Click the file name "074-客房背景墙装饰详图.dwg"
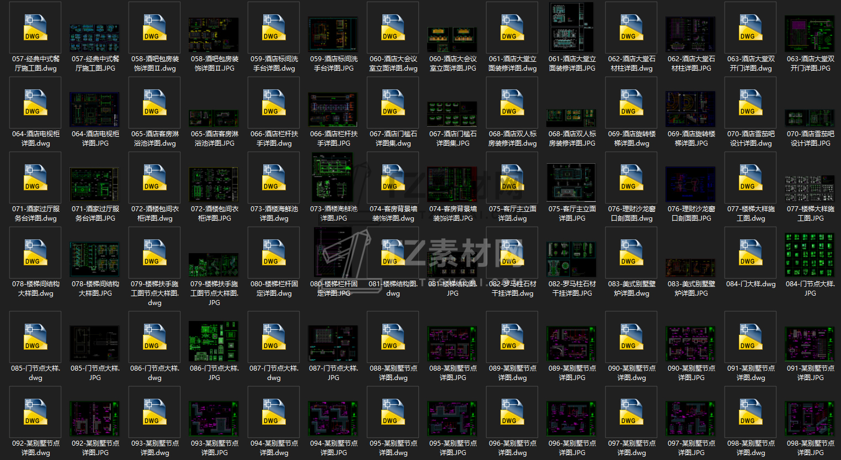841x460 pixels. 393,213
